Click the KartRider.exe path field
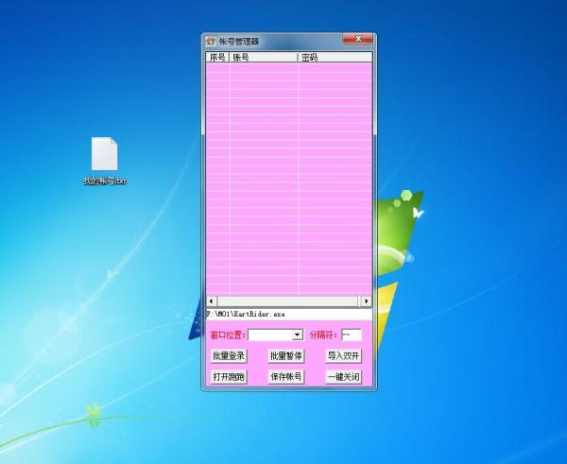This screenshot has height=464, width=567. coord(289,314)
